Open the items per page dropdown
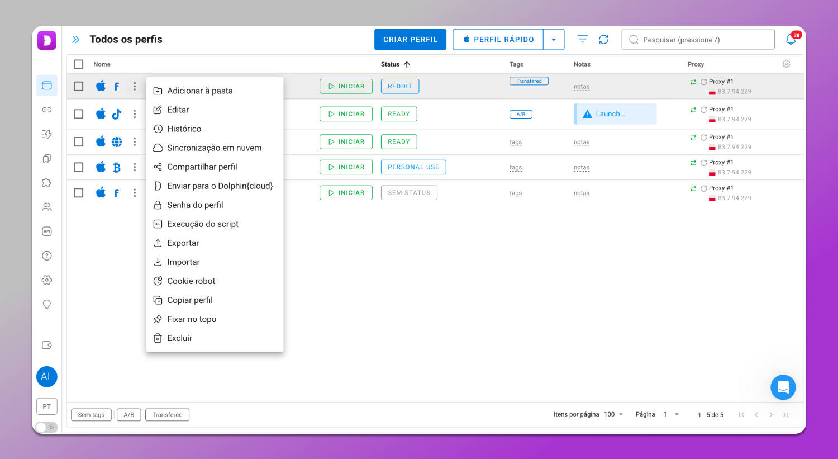This screenshot has width=838, height=459. [x=614, y=414]
